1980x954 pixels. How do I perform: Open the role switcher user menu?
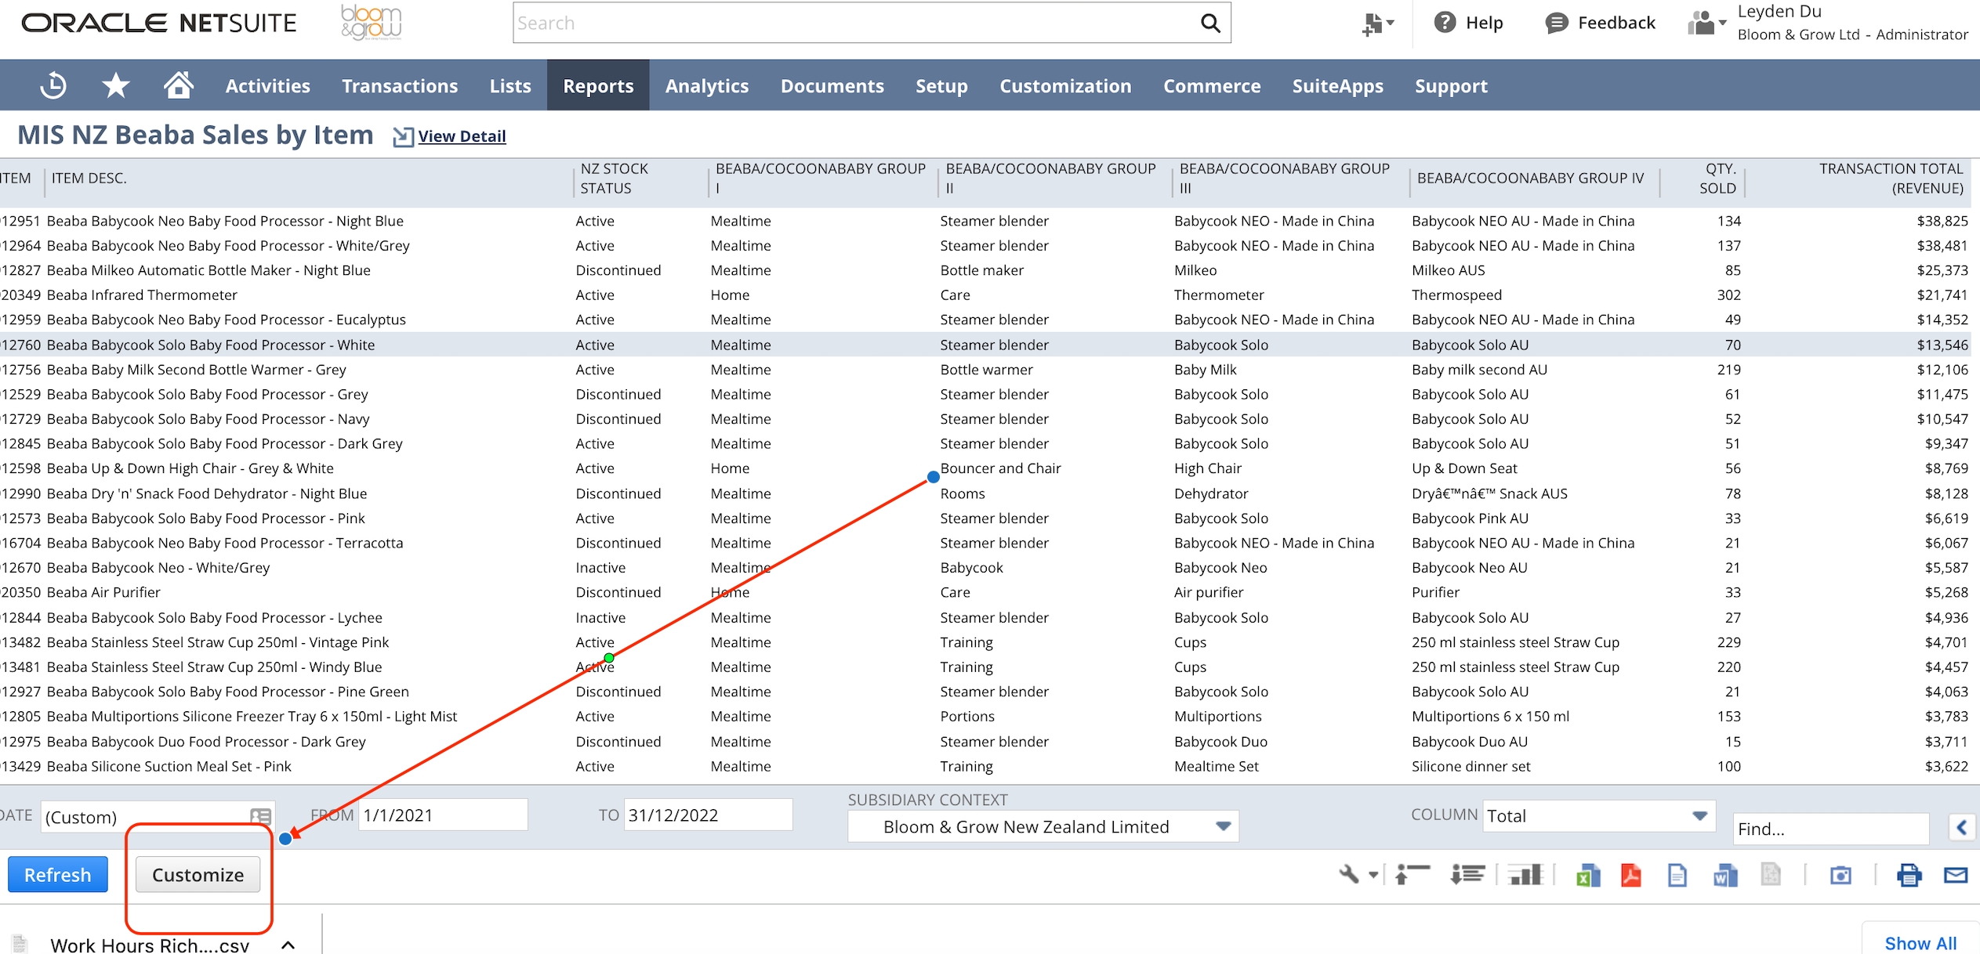coord(1706,23)
